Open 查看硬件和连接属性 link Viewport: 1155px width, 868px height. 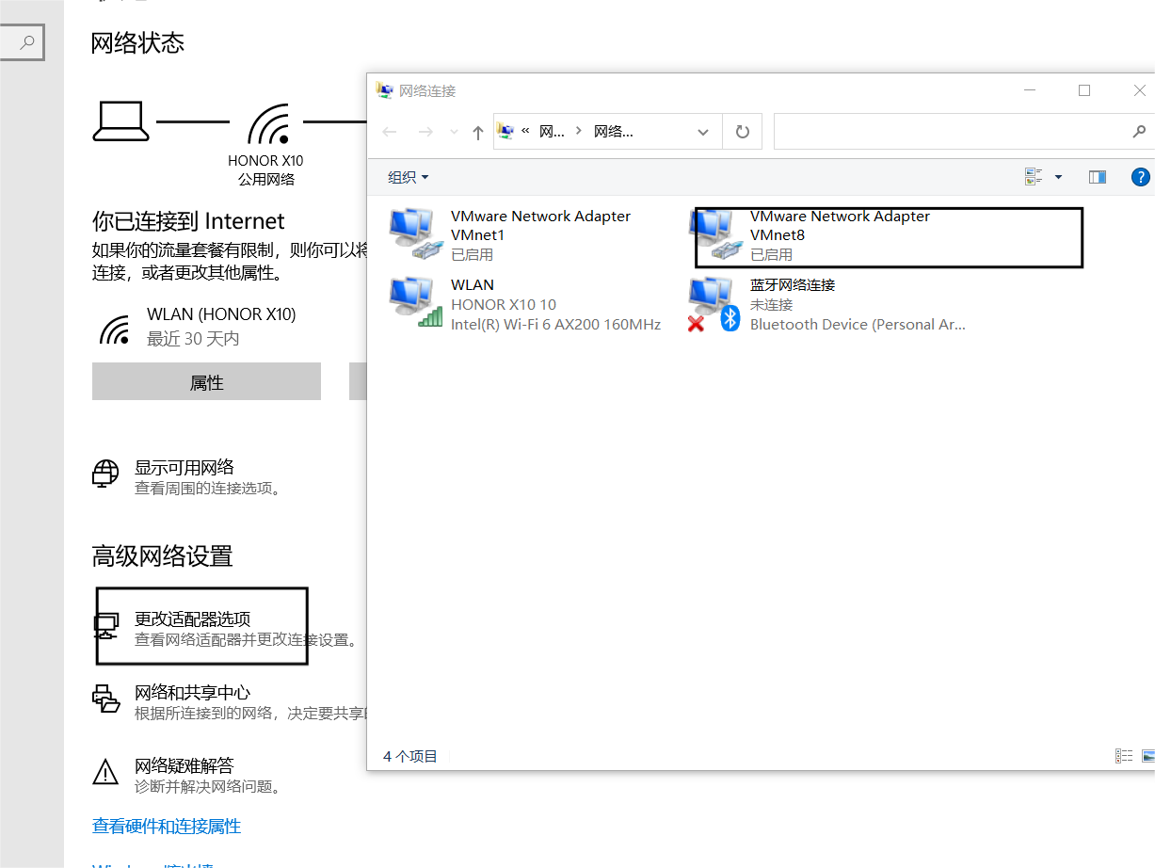point(167,827)
